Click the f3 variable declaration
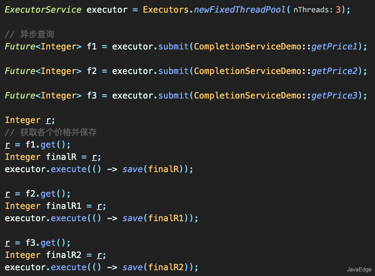Screen dimensions: 375x276 click(92, 96)
